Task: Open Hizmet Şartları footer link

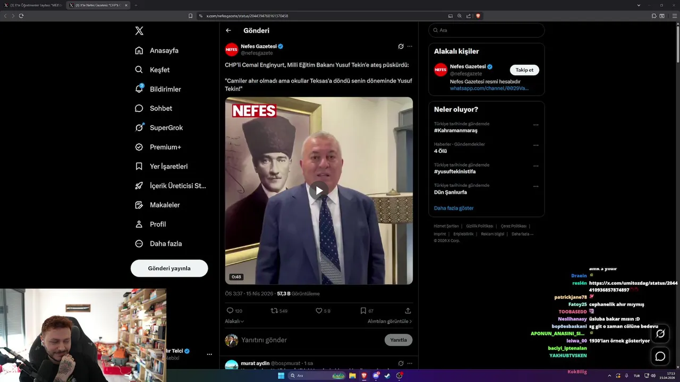Action: [x=446, y=226]
